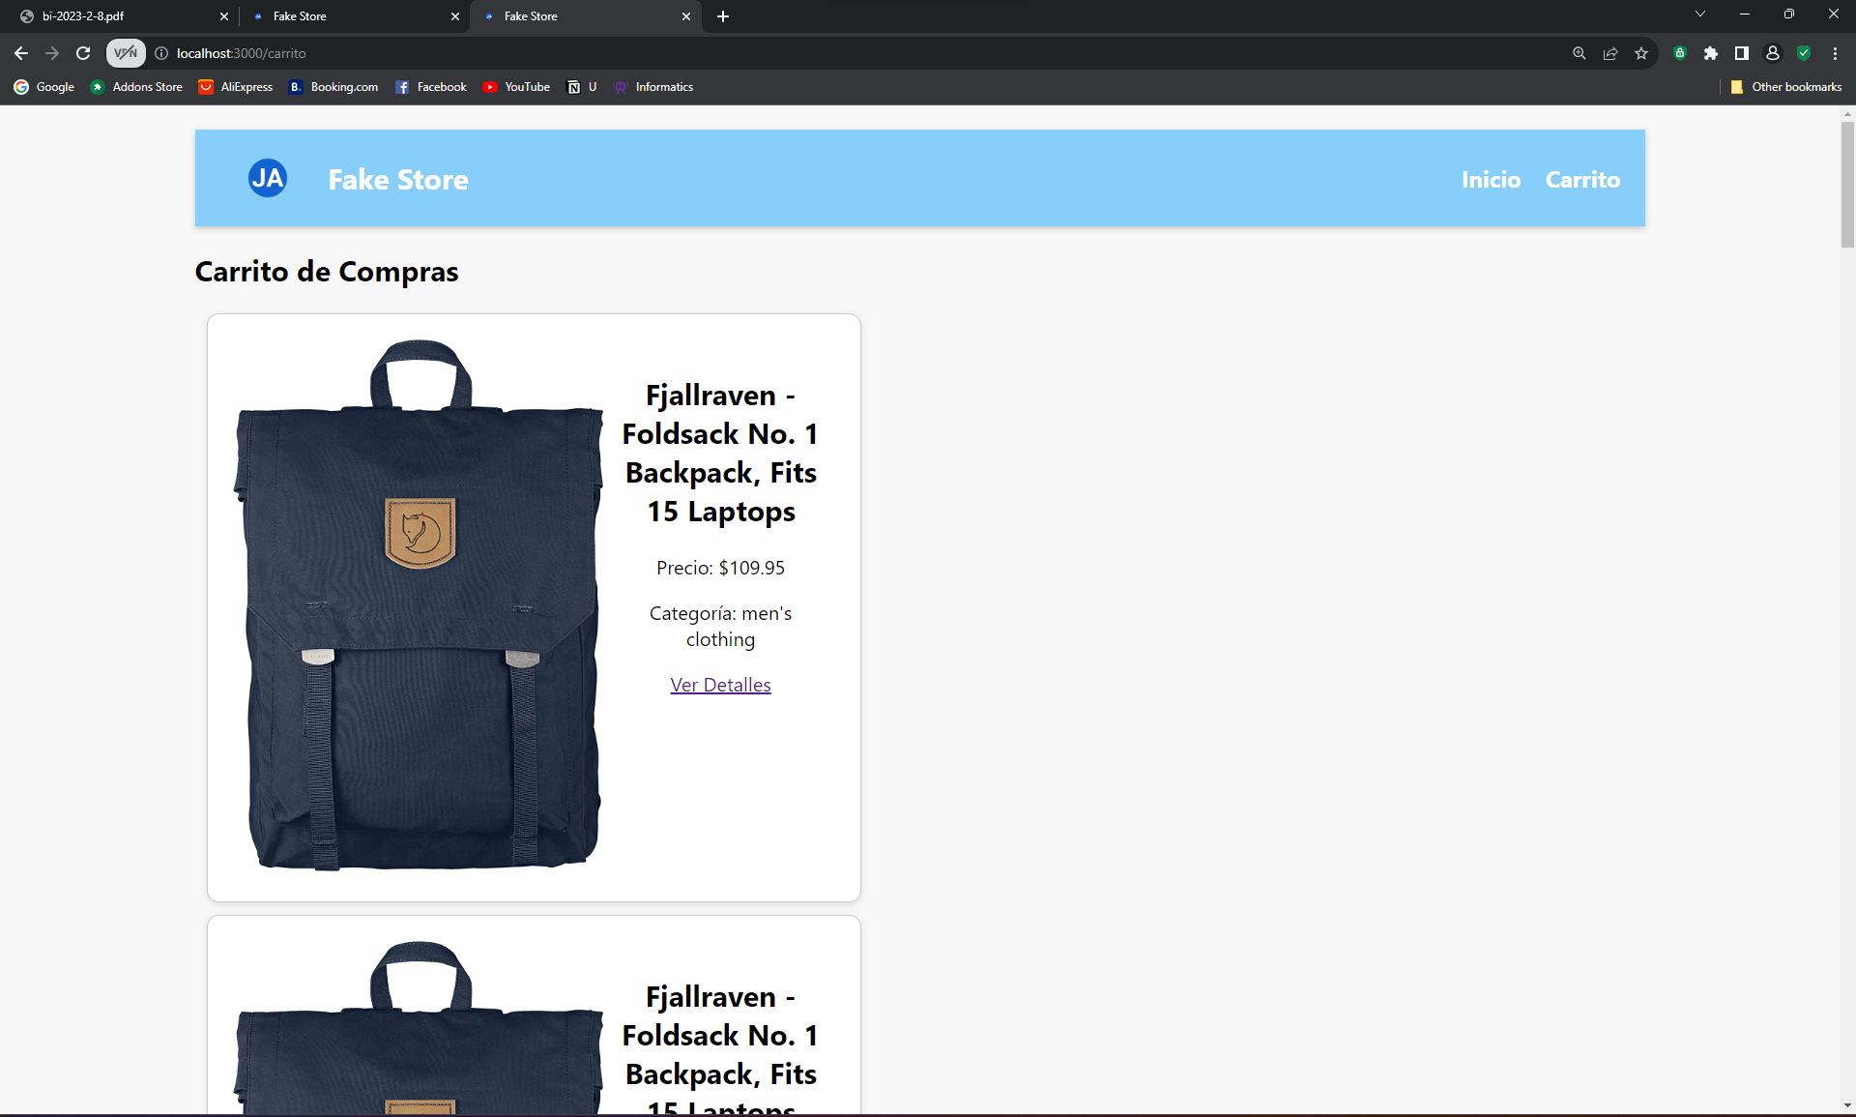Click the green padlock extension icon
The height and width of the screenshot is (1117, 1856).
click(1680, 53)
